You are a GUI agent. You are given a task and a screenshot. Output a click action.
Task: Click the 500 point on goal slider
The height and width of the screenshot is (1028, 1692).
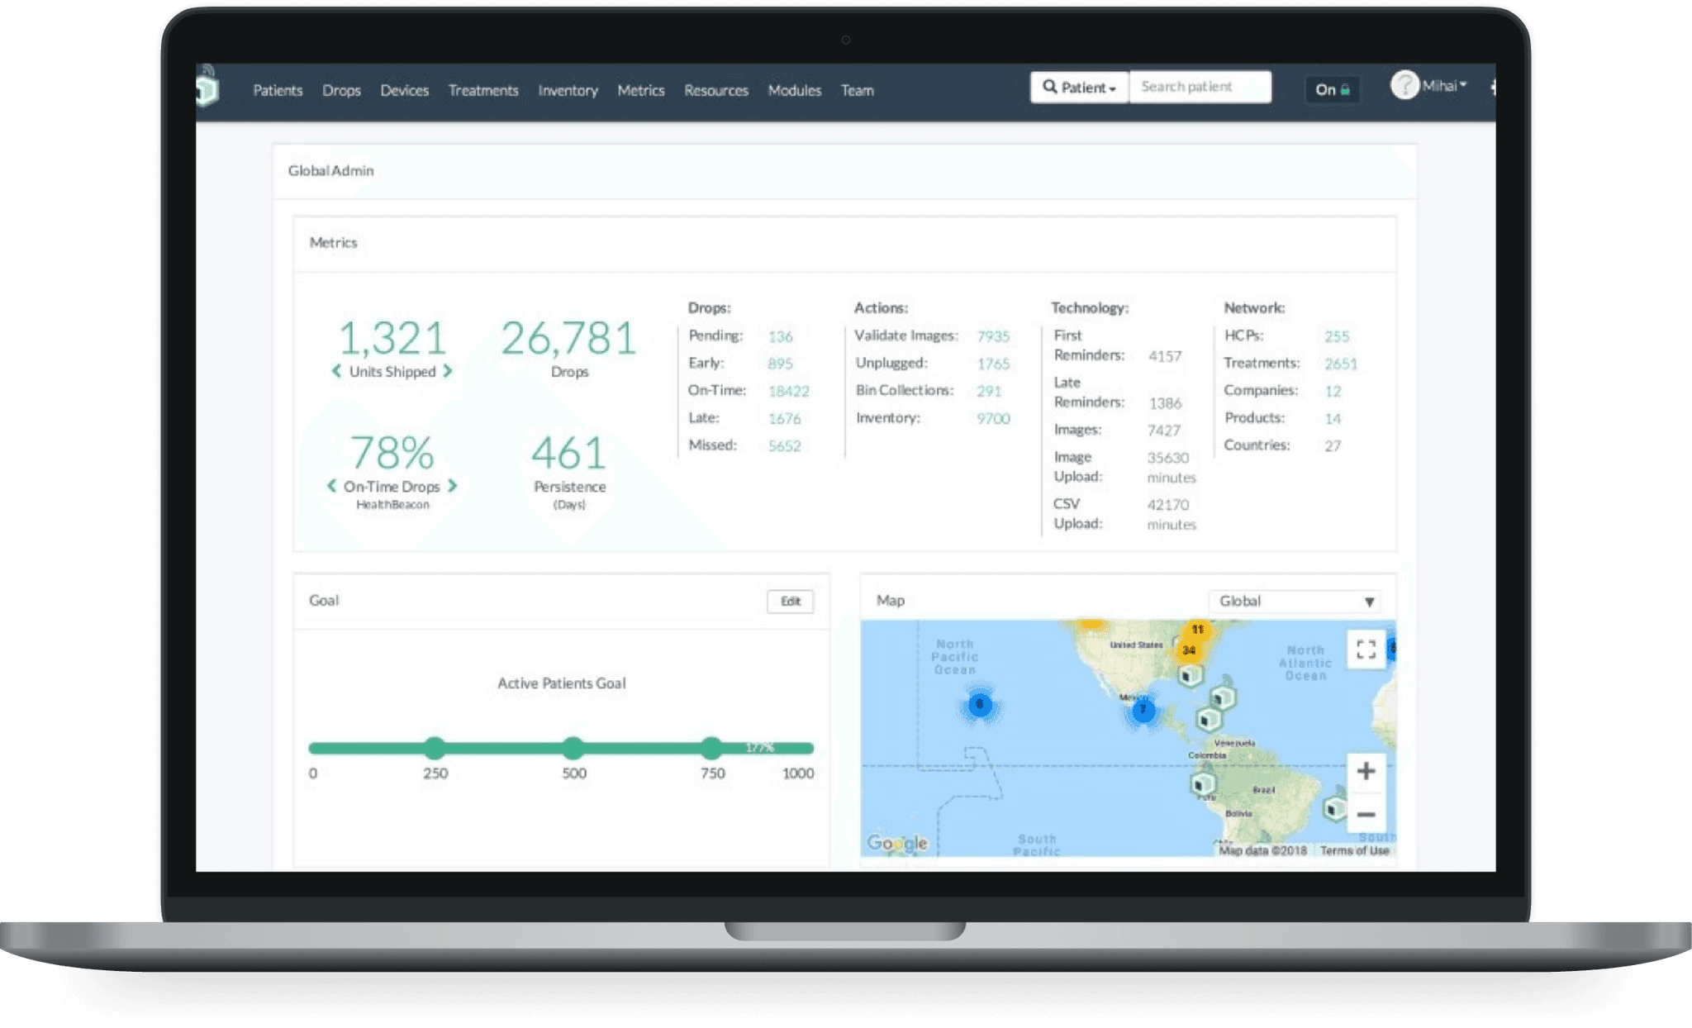click(x=573, y=748)
